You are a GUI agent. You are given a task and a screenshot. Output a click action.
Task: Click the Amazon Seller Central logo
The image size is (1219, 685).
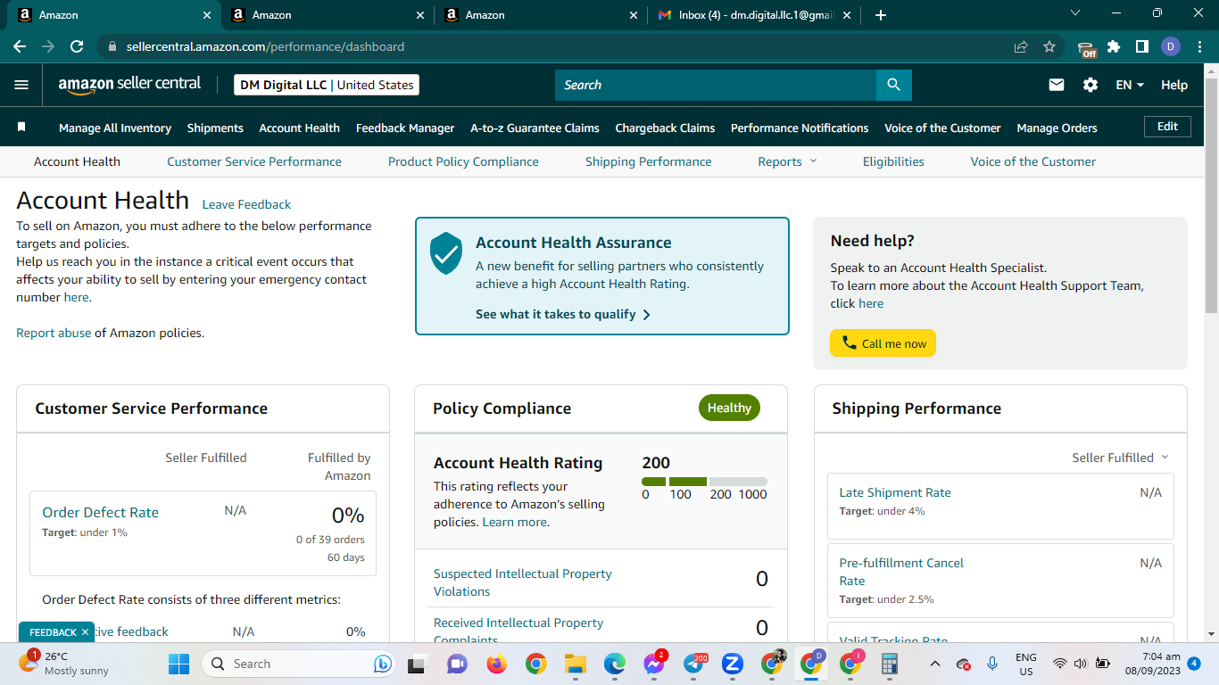[x=130, y=85]
